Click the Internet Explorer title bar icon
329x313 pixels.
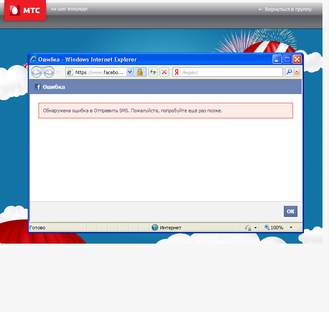(33, 59)
